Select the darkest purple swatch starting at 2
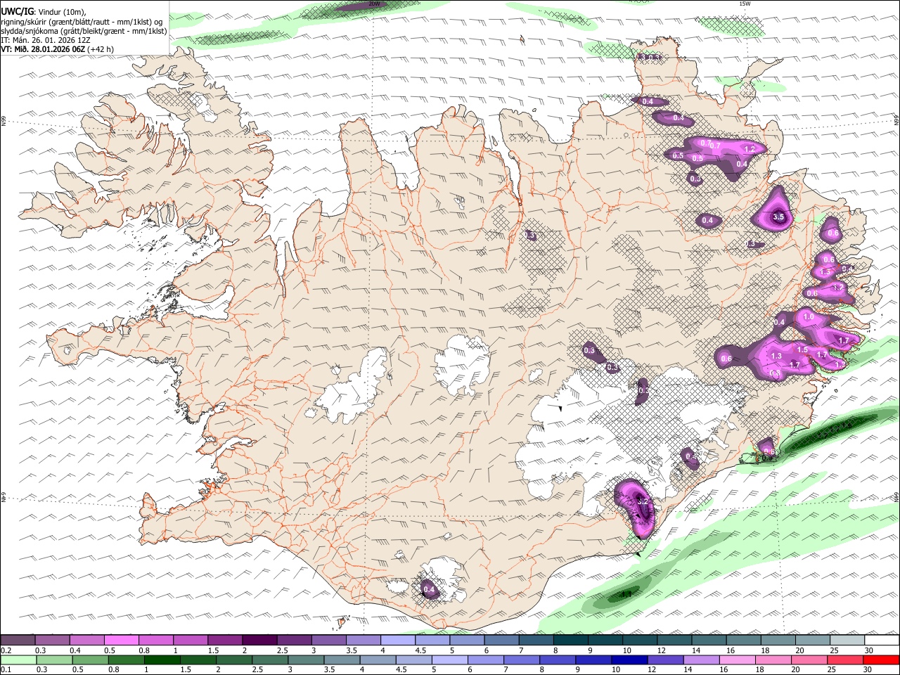 pos(259,641)
